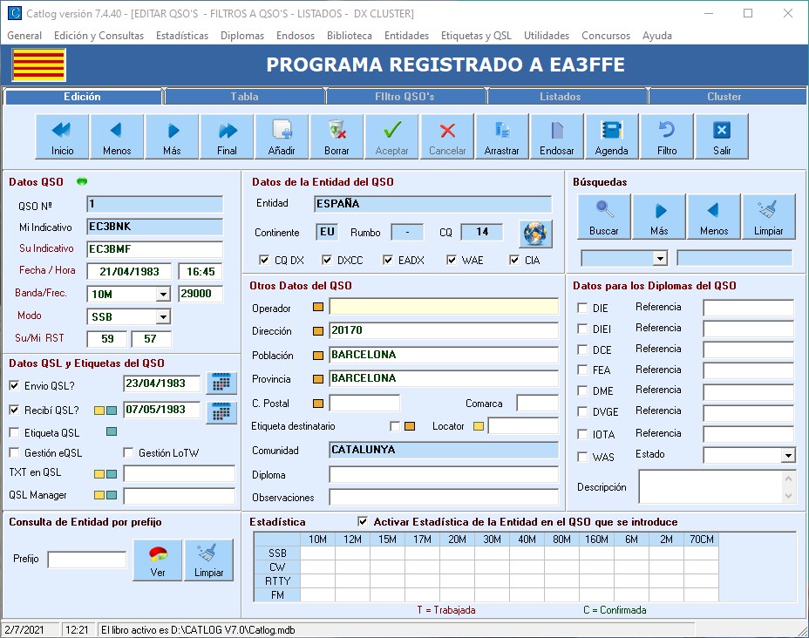The width and height of the screenshot is (809, 638).
Task: Uncheck the CQ DX checkbox
Action: point(264,260)
